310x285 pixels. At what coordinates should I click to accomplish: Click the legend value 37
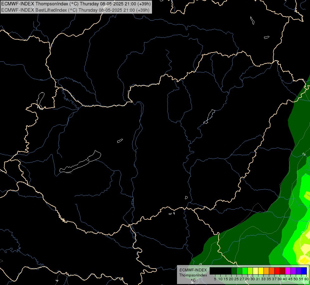274,279
